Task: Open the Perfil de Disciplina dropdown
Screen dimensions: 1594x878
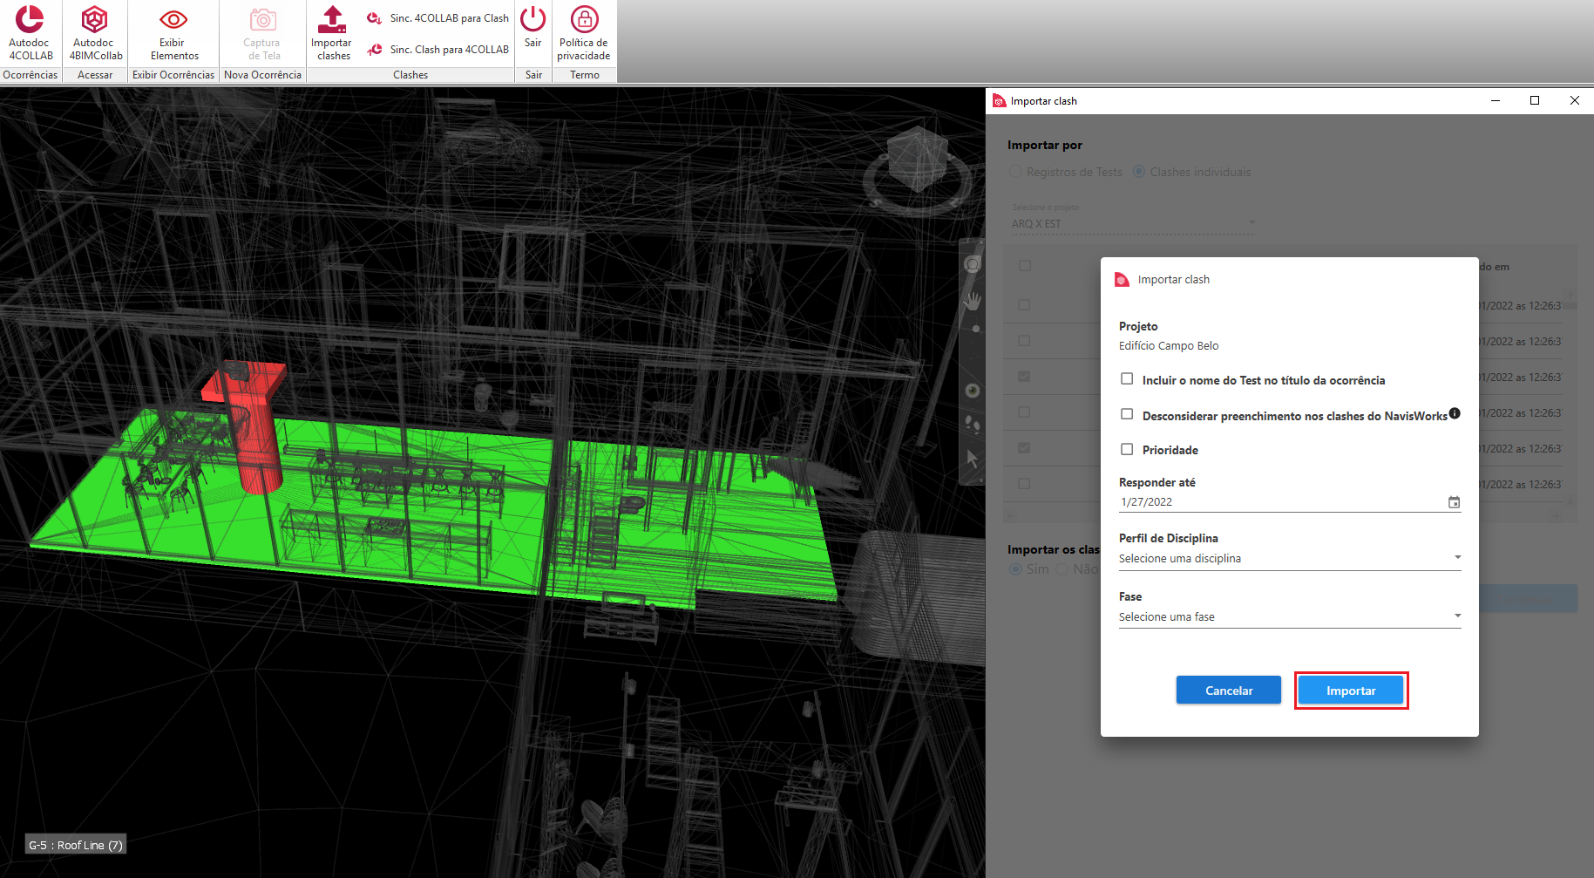Action: tap(1290, 558)
